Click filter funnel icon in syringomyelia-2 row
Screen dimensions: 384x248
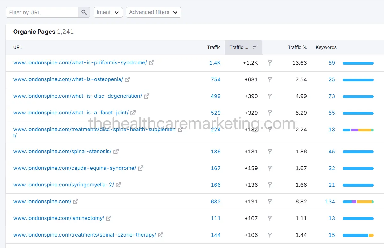270,185
